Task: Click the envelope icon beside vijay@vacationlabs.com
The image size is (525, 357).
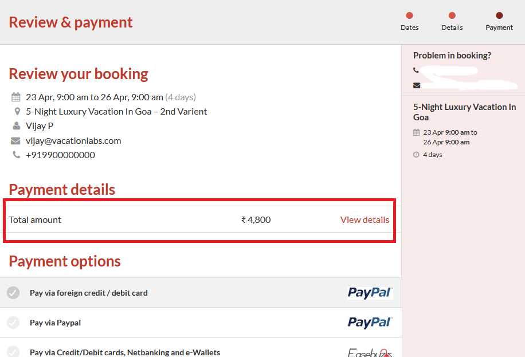Action: coord(15,140)
